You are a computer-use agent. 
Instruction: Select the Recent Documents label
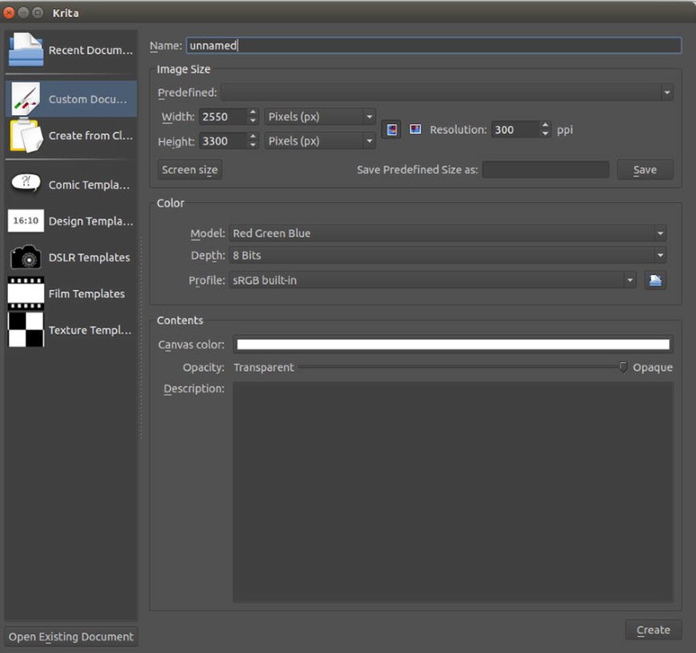tap(90, 51)
